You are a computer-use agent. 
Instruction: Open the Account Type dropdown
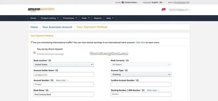click(141, 74)
